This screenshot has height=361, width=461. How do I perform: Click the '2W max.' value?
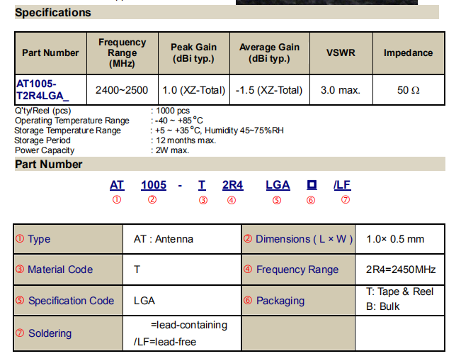(172, 150)
